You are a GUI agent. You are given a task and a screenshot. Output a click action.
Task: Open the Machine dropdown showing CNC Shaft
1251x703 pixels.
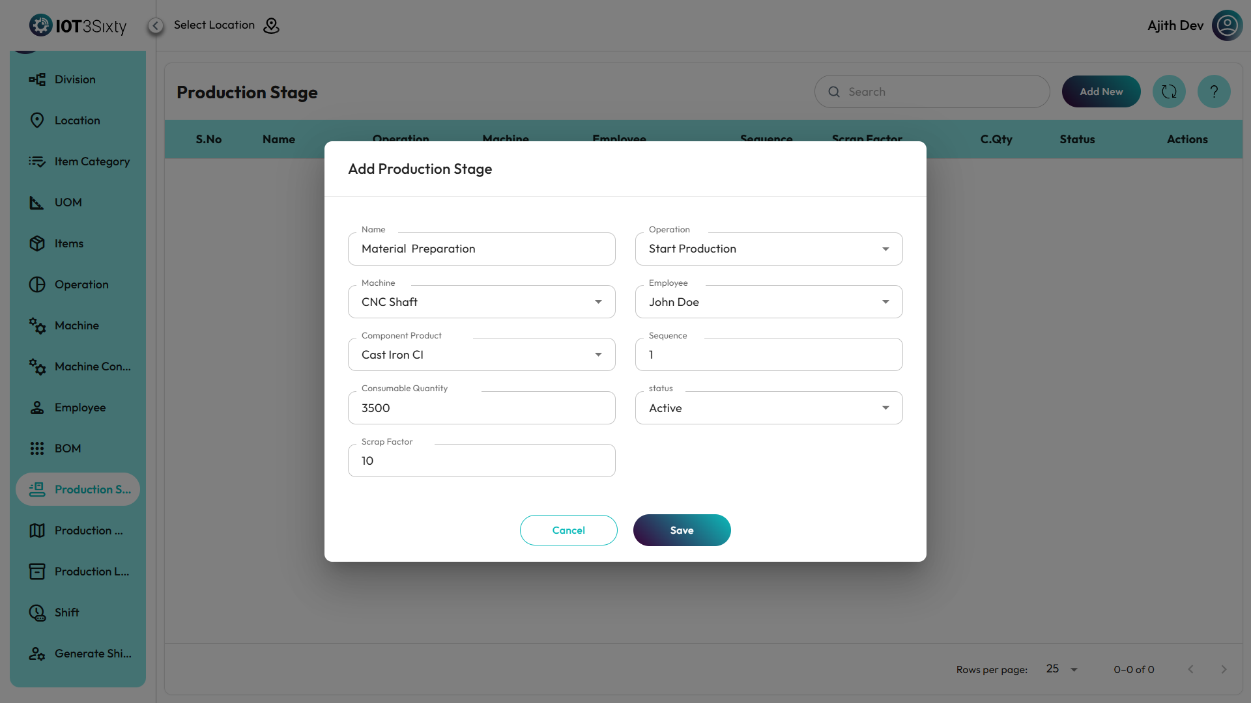pos(482,302)
